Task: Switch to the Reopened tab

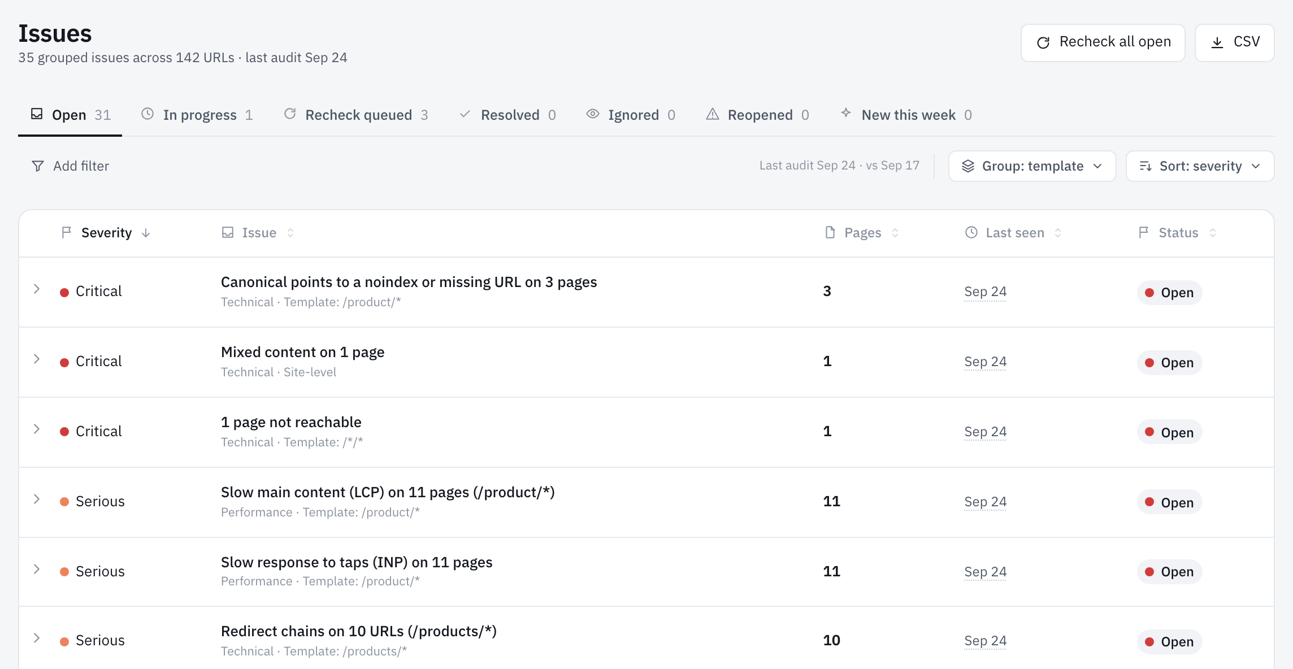Action: [757, 115]
